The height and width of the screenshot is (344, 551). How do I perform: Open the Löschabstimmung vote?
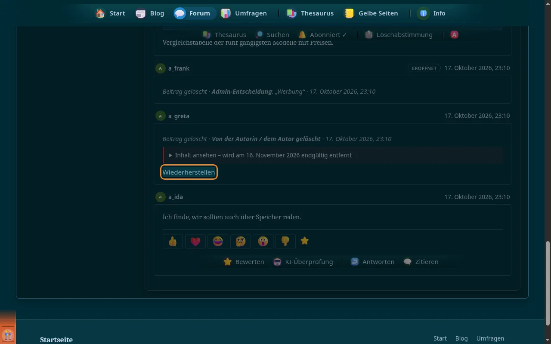(398, 35)
